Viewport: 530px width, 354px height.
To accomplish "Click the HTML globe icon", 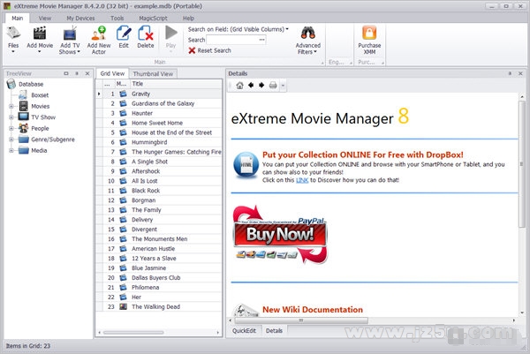I will tap(246, 164).
